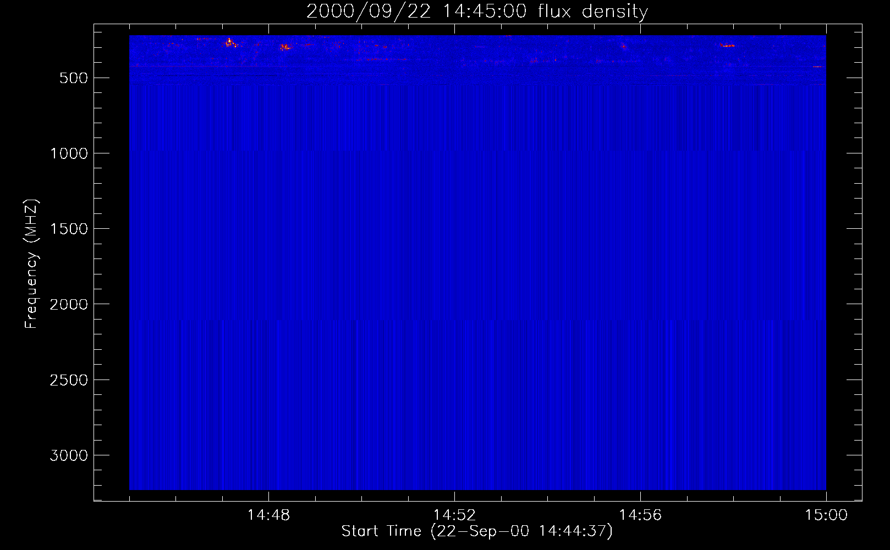The width and height of the screenshot is (890, 550).
Task: Click the 'Start Time (22-Sep-00 14:44:37)' axis title
Action: 477,531
